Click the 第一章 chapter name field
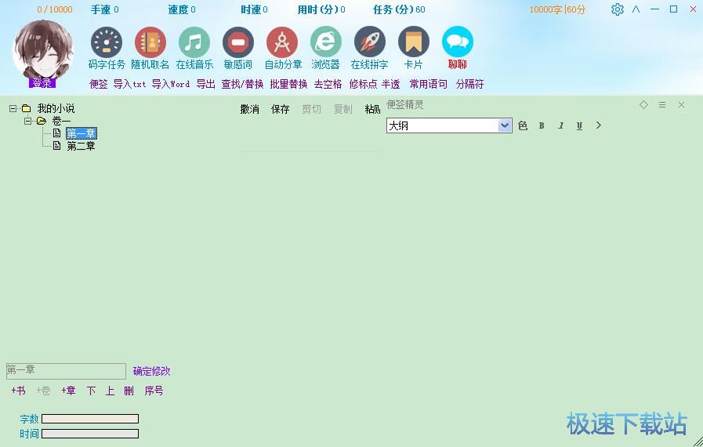The height and width of the screenshot is (447, 703). tap(66, 371)
